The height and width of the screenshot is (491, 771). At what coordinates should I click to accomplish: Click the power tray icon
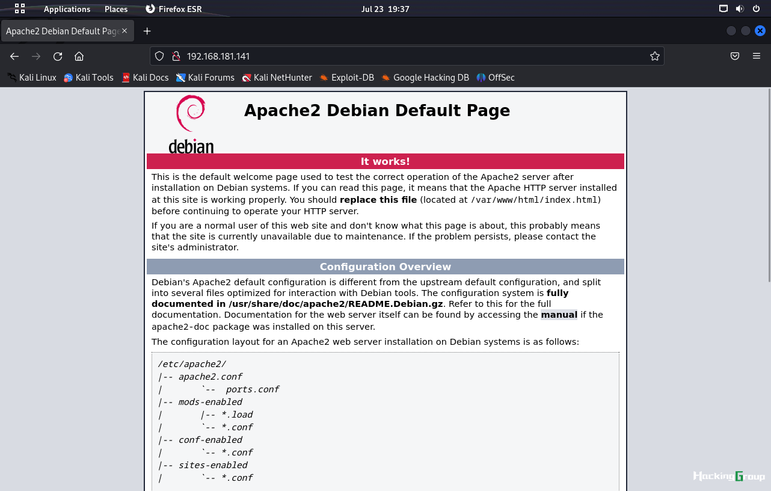coord(756,8)
